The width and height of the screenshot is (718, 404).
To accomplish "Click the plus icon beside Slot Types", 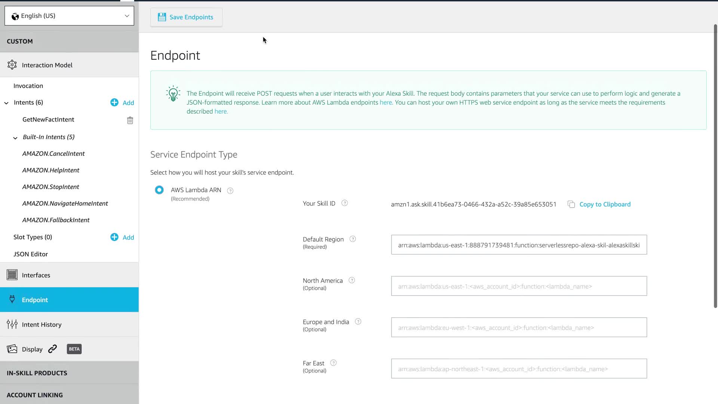I will click(114, 237).
